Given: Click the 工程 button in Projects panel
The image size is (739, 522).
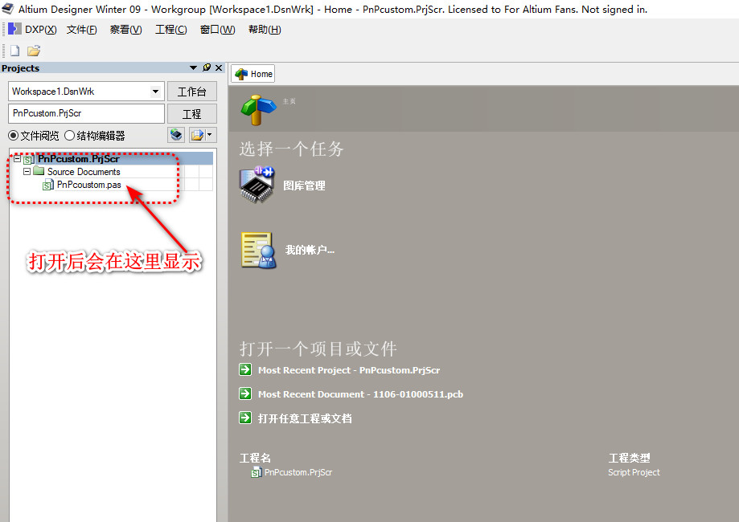Looking at the screenshot, I should click(x=191, y=114).
